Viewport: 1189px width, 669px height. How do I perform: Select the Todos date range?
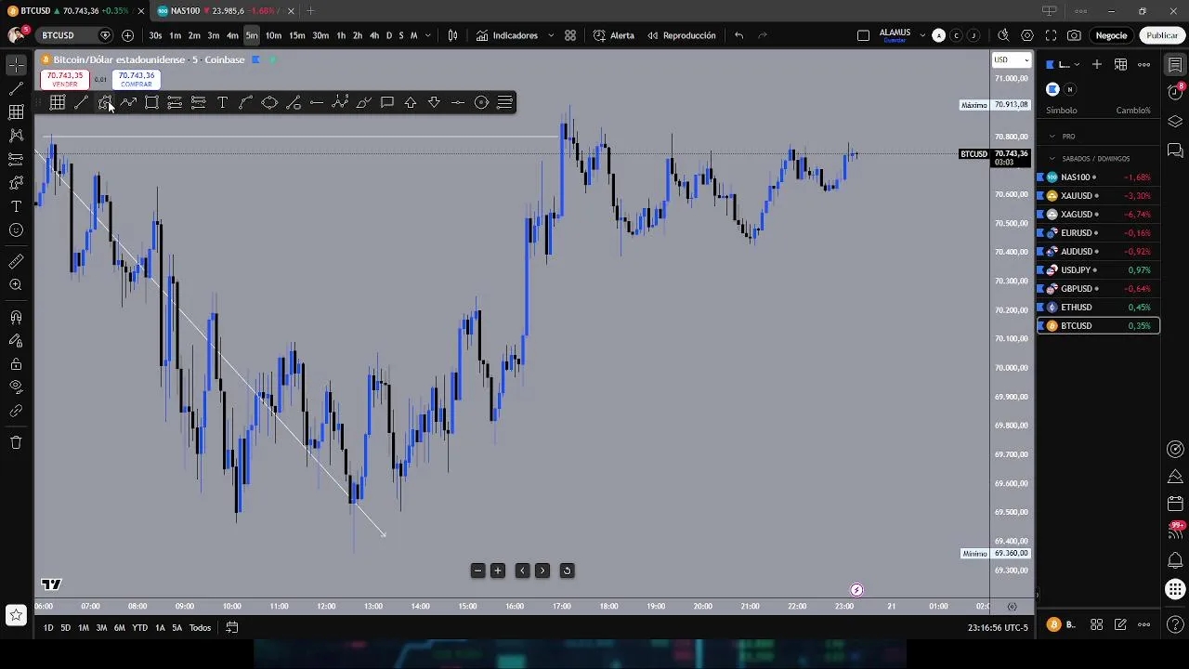(x=200, y=628)
